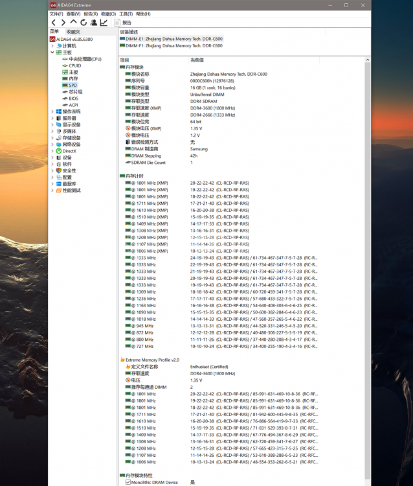The width and height of the screenshot is (413, 486).
Task: Select 芯片组 in the tree
Action: click(x=76, y=92)
